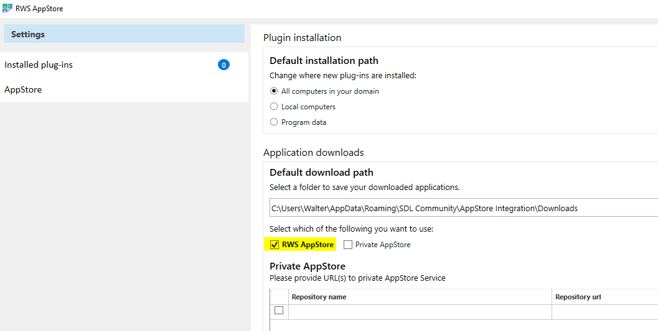Click the Private AppStore section heading
The height and width of the screenshot is (331, 658).
tap(307, 266)
